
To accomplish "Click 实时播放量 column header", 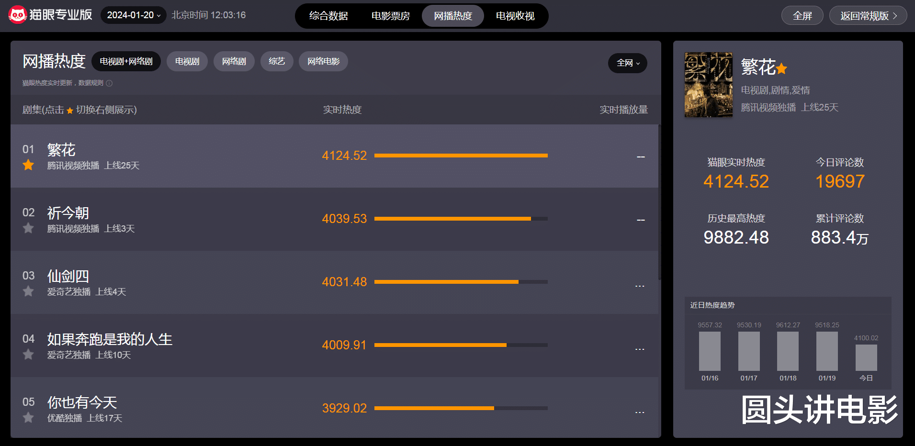I will point(624,110).
